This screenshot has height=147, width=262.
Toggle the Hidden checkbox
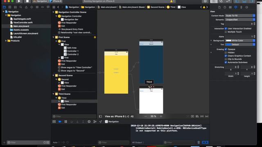tap(226, 53)
